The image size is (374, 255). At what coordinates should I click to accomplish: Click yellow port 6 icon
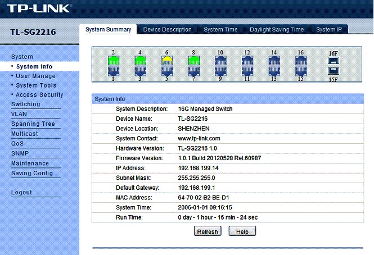click(167, 61)
